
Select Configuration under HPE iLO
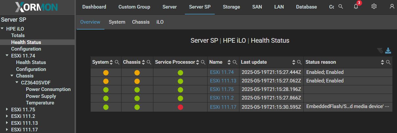26,49
